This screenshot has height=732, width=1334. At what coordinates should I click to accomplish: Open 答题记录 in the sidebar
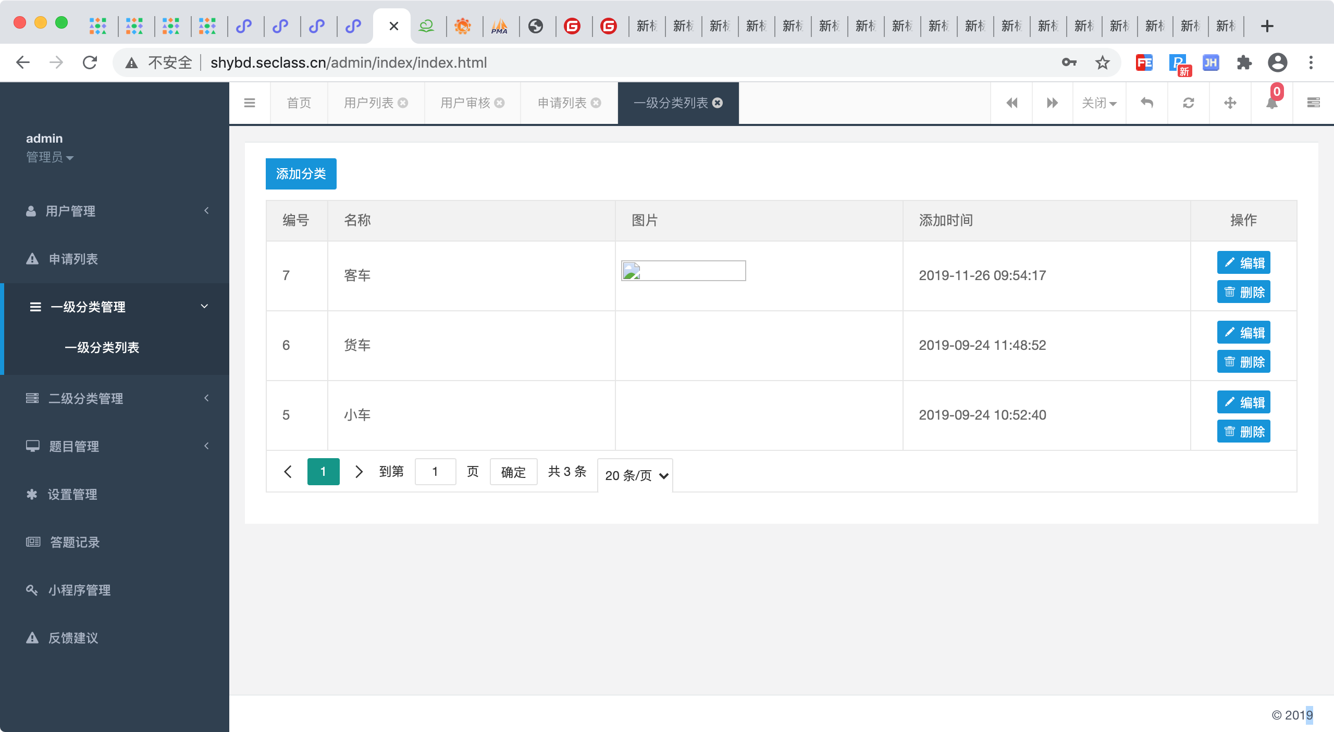[75, 542]
